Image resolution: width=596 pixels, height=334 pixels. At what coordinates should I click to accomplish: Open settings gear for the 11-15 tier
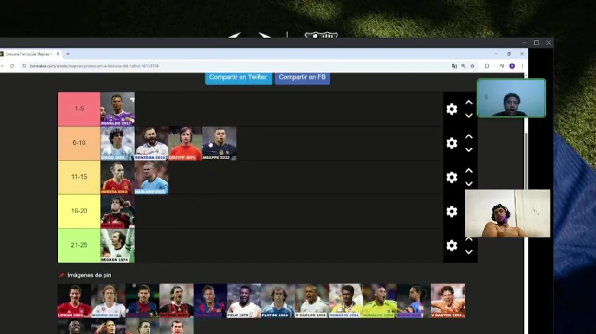point(452,177)
